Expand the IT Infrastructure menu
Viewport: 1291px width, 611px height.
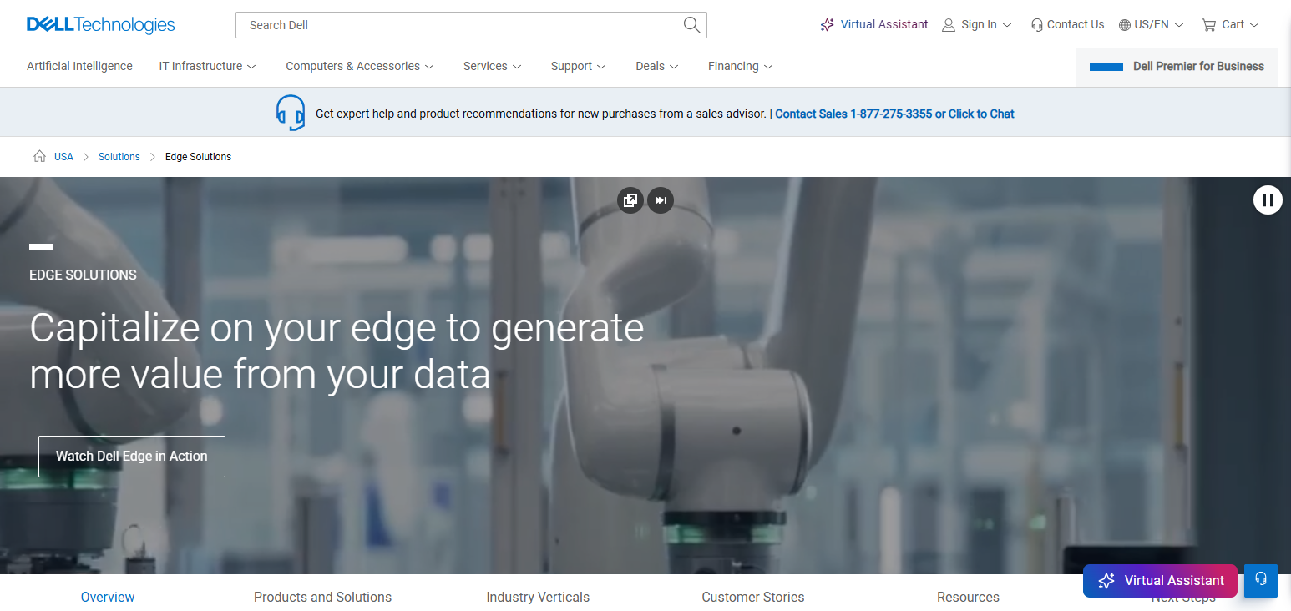[208, 66]
